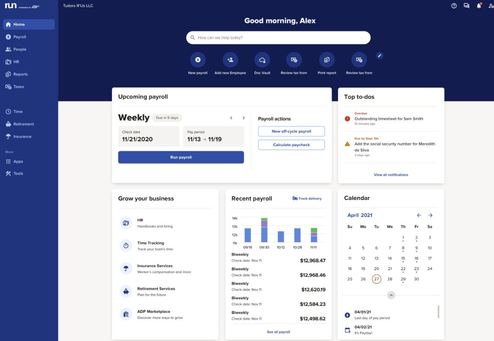Open Payroll in the sidebar
Image resolution: width=494 pixels, height=341 pixels.
point(20,37)
